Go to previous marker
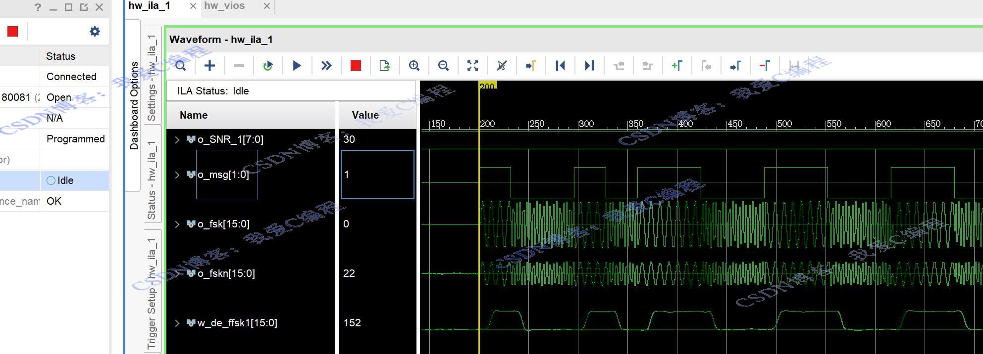 click(x=706, y=66)
